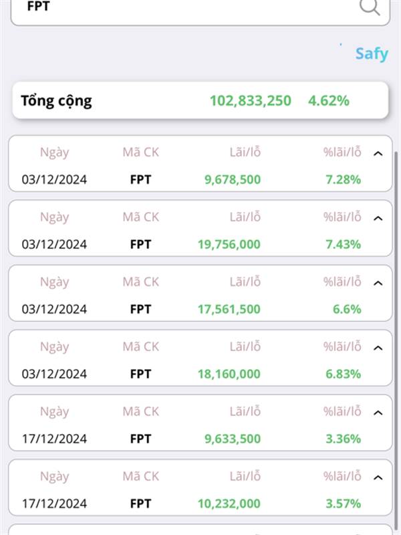Click the FPT search input field
The width and height of the screenshot is (401, 535).
click(200, 10)
